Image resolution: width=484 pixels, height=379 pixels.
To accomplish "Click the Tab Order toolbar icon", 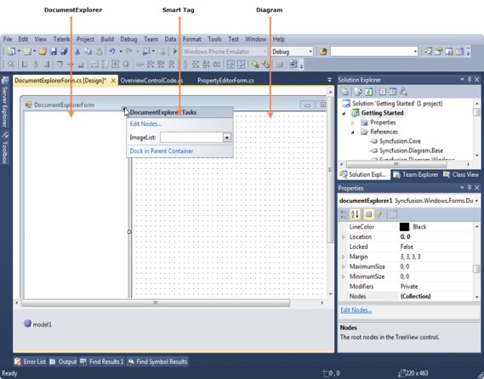I will (x=293, y=64).
